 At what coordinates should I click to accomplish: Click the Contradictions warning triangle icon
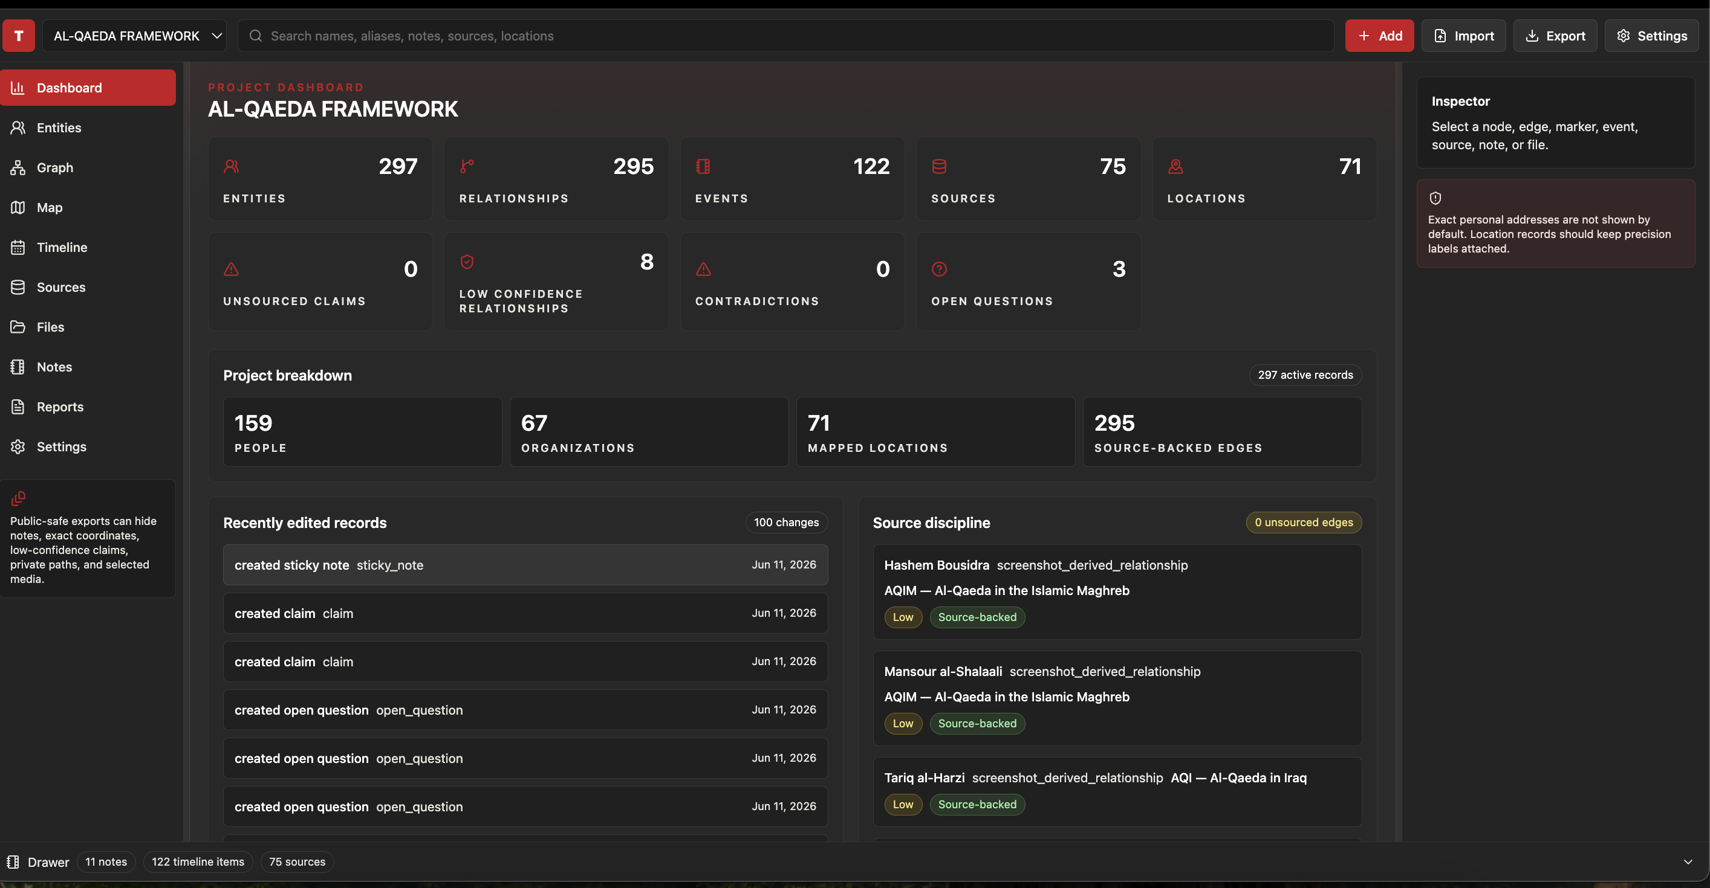[703, 269]
